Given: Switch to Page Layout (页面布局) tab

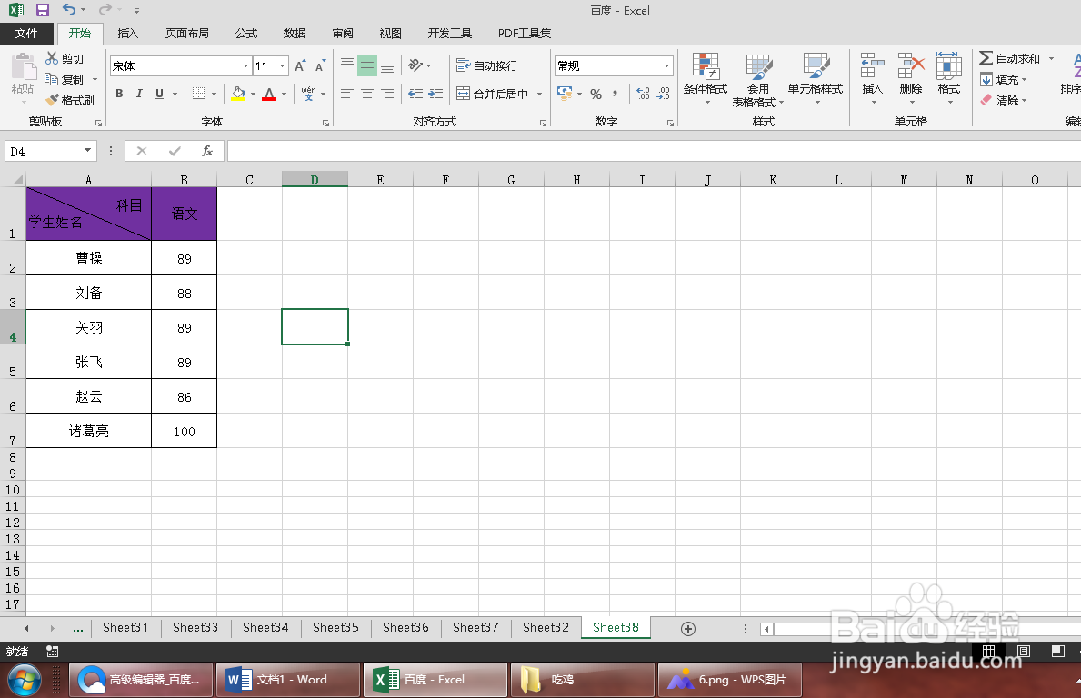Looking at the screenshot, I should [x=186, y=33].
